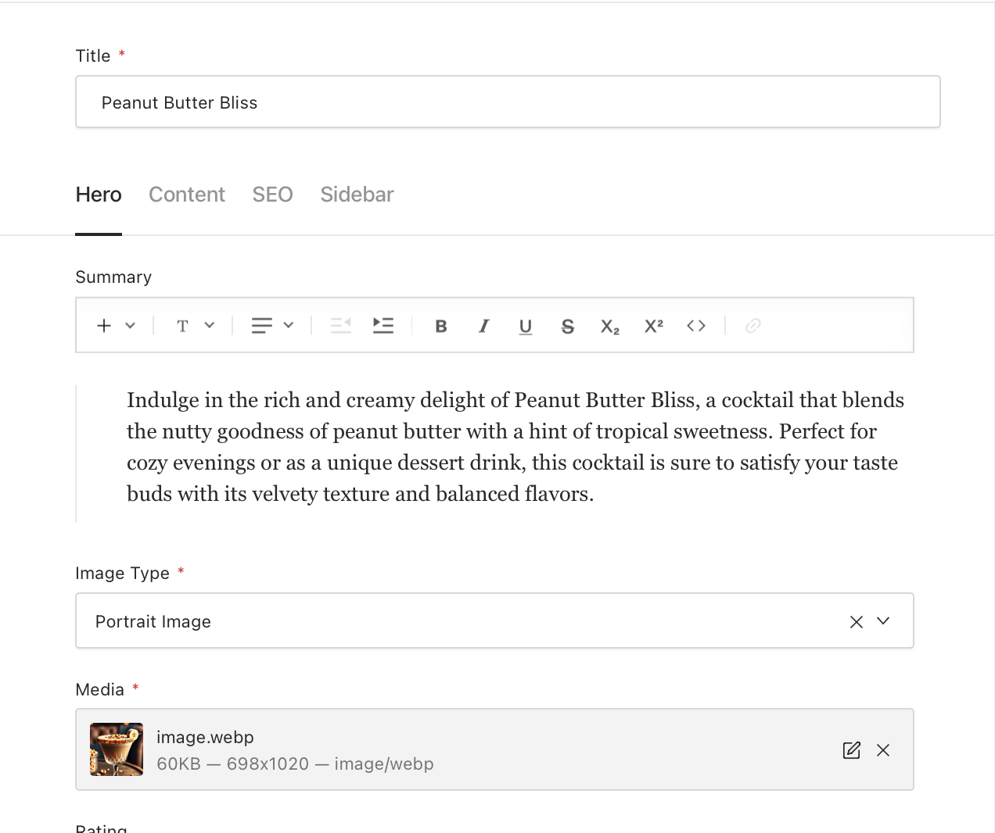
Task: Click the Image Type label
Action: (x=122, y=574)
